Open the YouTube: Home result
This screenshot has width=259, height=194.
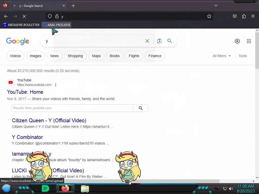pos(25,92)
